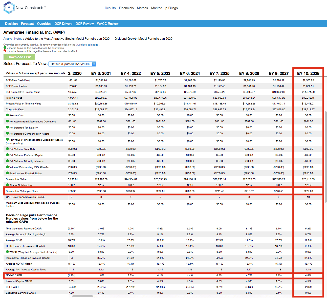Click the EY 6: 2024 column header
The height and width of the screenshot is (299, 327).
tap(190, 73)
